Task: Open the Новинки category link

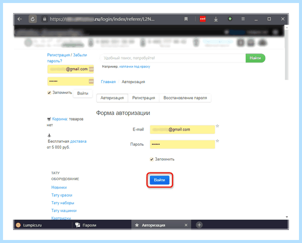Action: [x=59, y=188]
